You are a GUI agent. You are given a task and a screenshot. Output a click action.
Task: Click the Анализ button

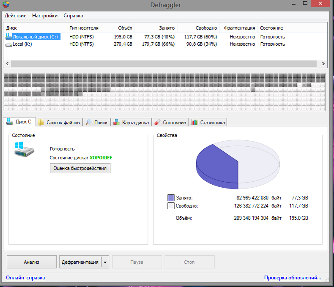pyautogui.click(x=32, y=262)
